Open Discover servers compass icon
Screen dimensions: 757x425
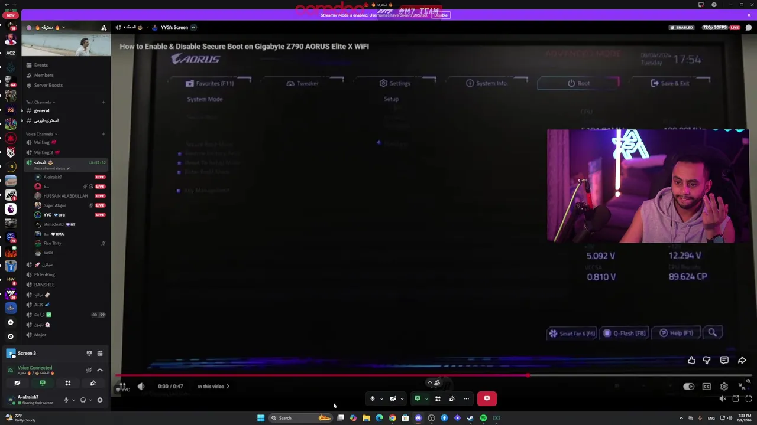[x=10, y=336]
